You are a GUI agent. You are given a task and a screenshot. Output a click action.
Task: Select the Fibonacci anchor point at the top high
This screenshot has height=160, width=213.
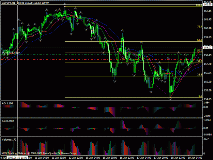65,6
